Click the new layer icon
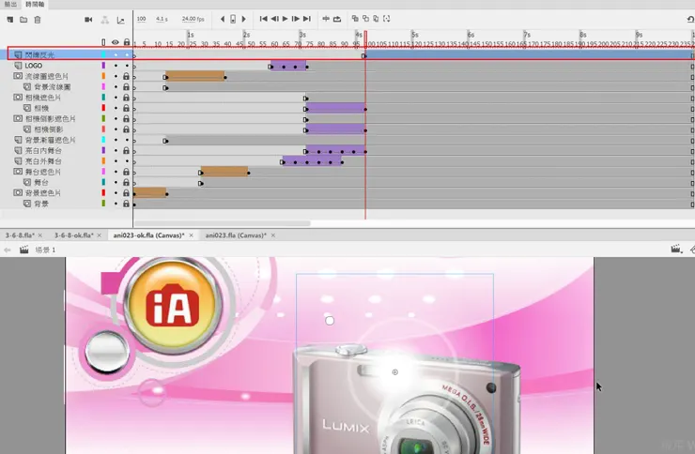 point(10,19)
